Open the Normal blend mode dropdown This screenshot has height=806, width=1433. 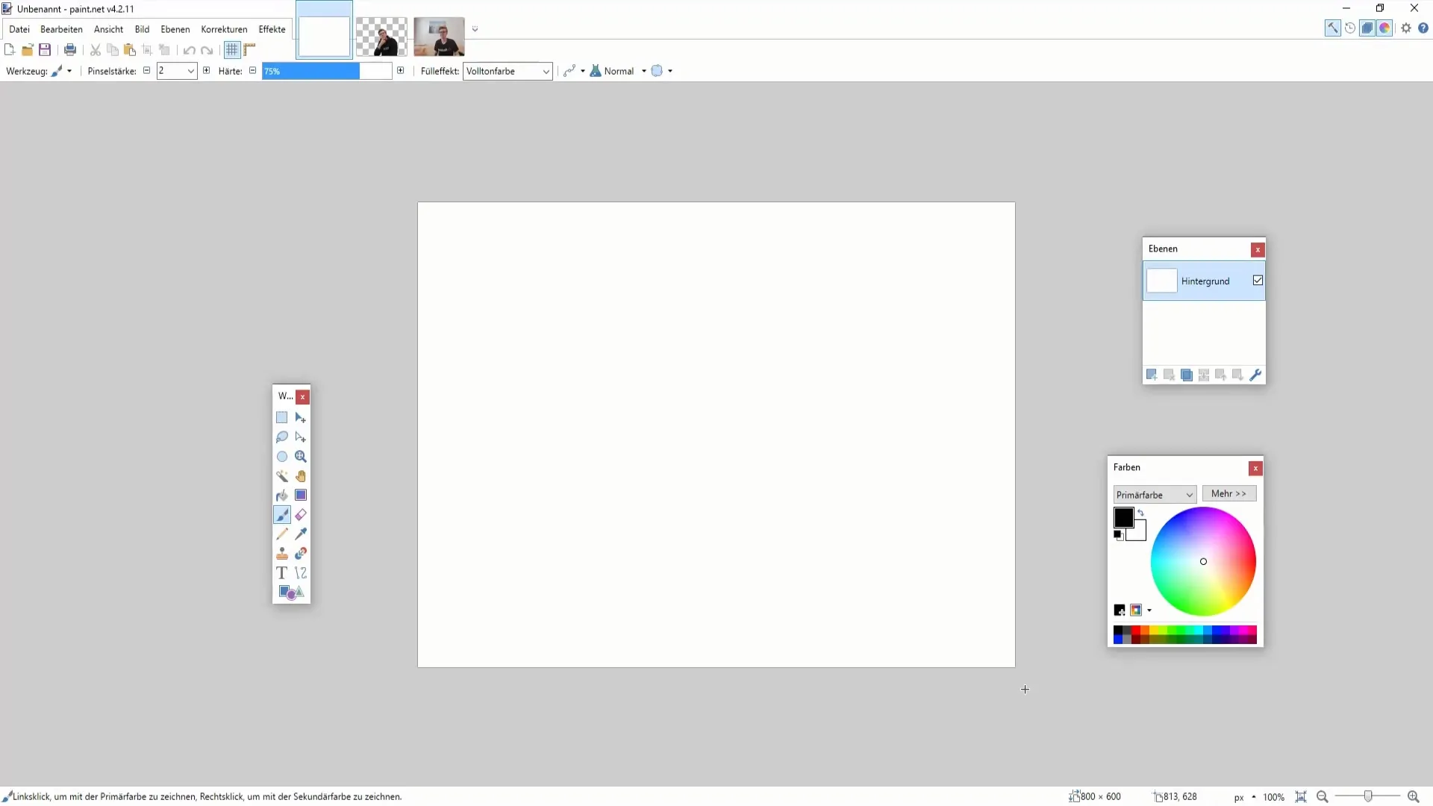click(618, 71)
